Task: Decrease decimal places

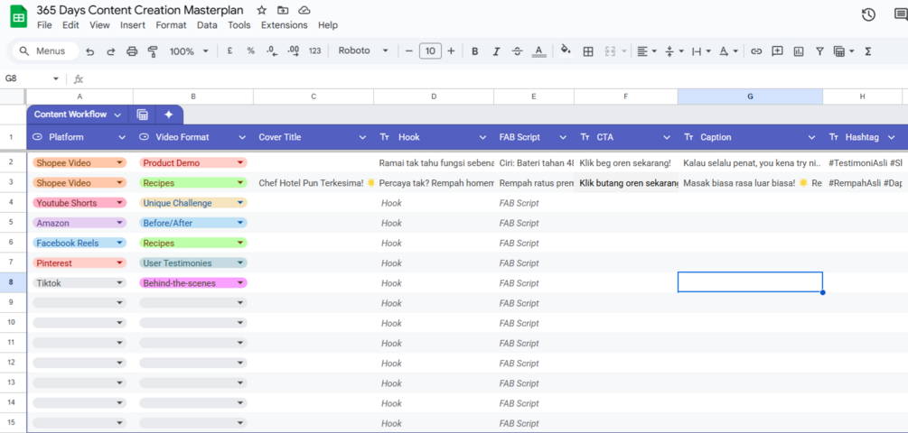Action: tap(272, 51)
